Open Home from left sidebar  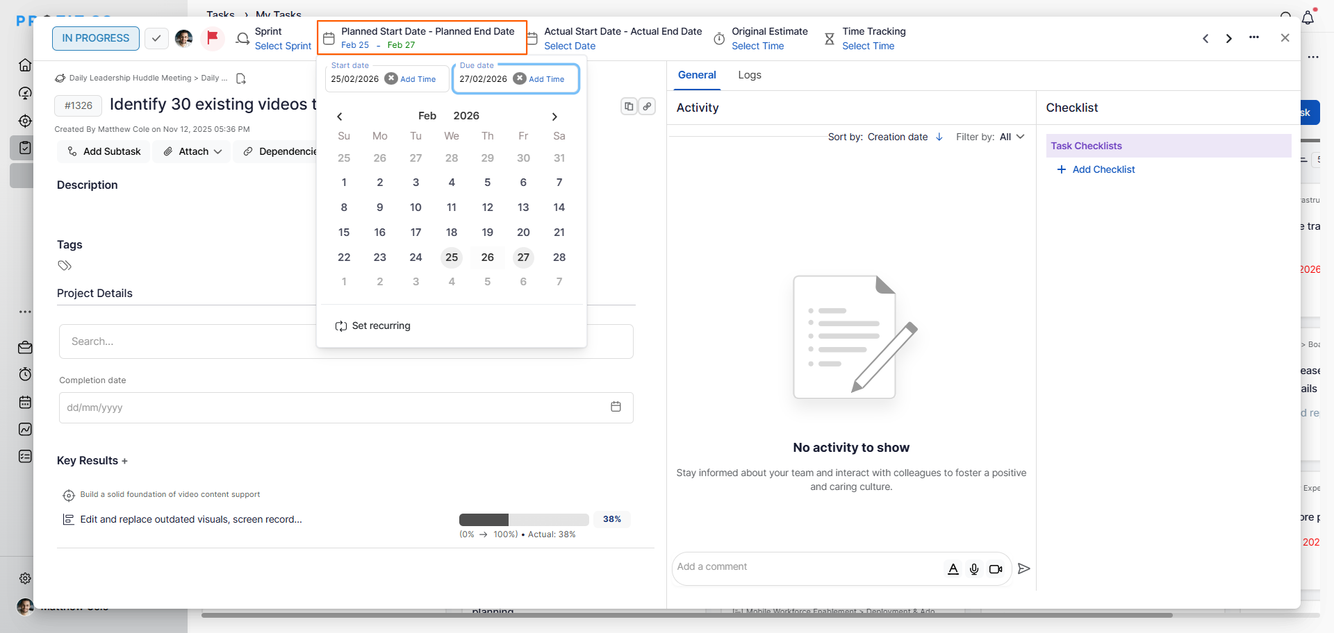coord(25,65)
